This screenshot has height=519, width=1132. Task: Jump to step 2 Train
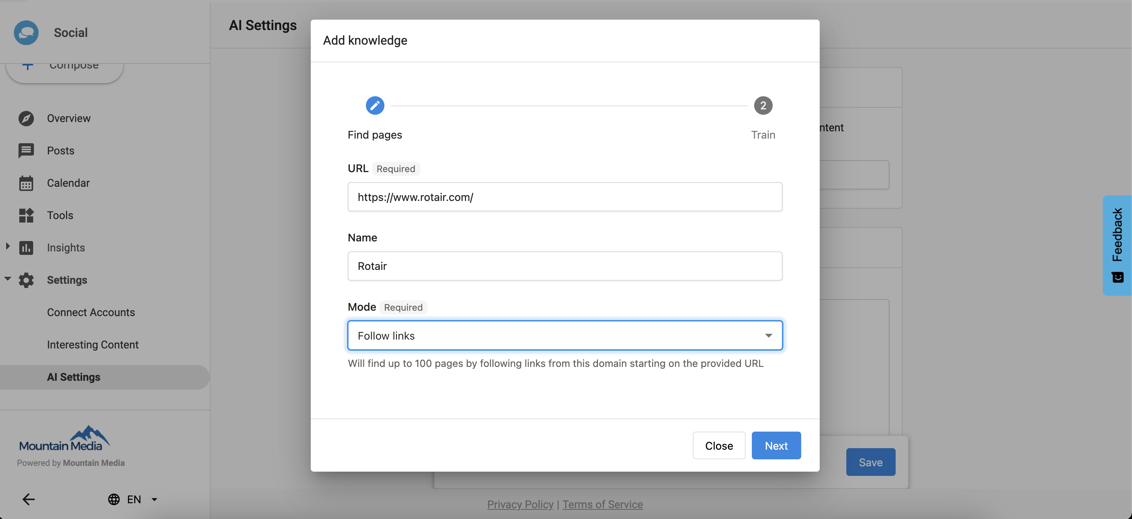[x=763, y=105]
